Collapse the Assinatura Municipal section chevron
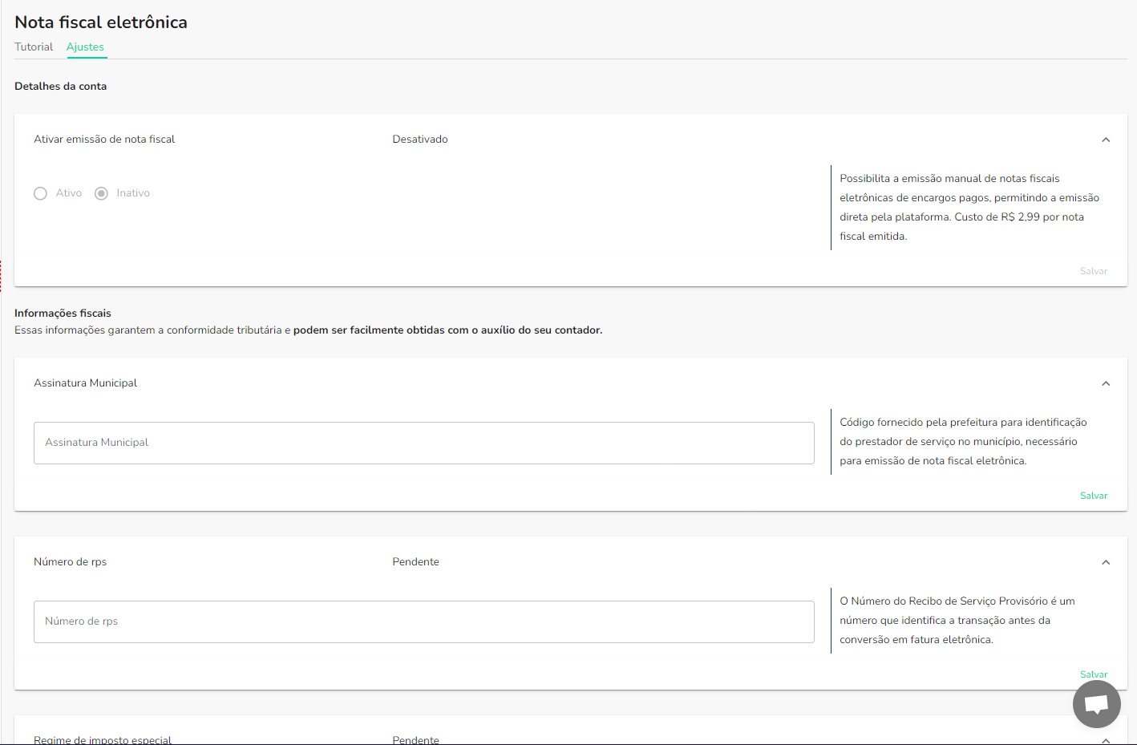 1106,383
